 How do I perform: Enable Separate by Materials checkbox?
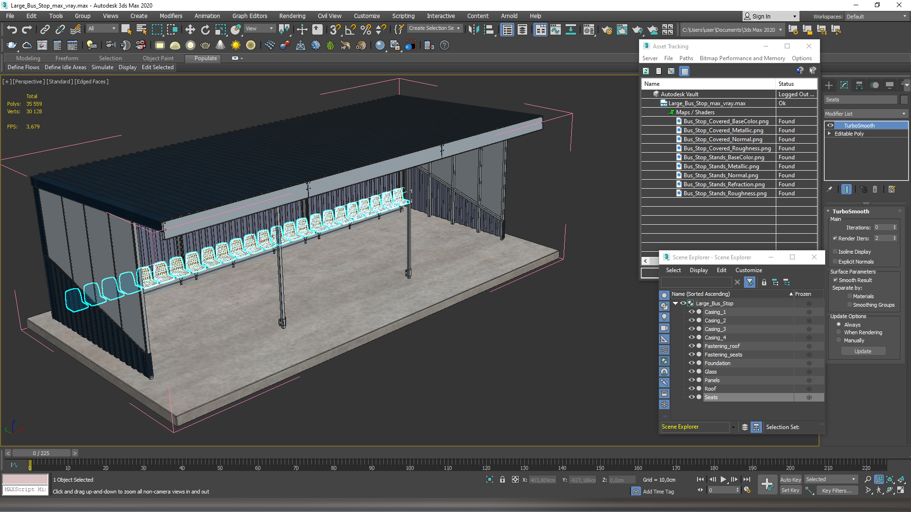[850, 296]
